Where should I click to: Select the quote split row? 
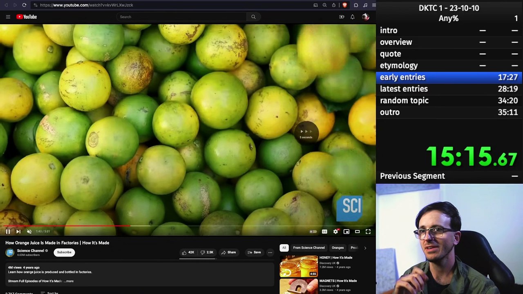(449, 54)
